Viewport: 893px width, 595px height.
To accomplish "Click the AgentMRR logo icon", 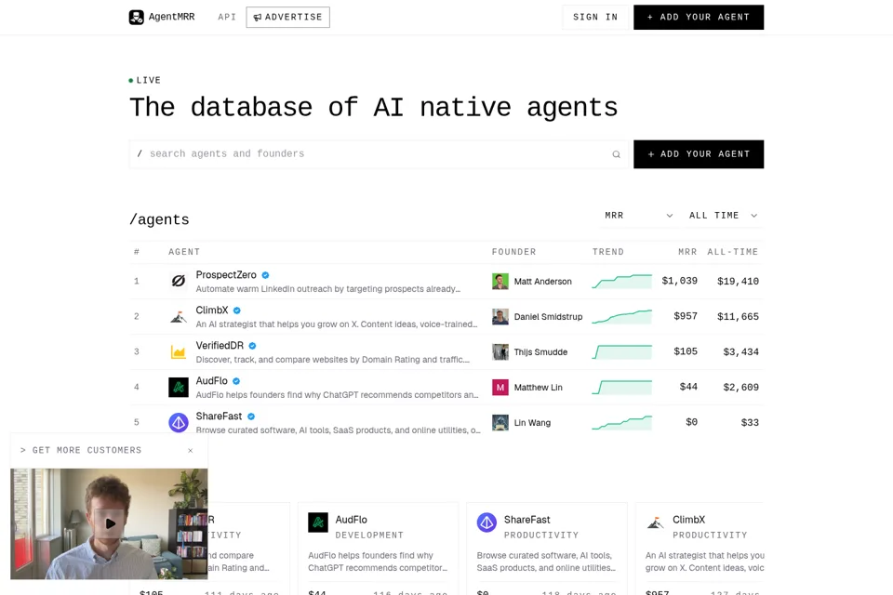I will pos(136,17).
